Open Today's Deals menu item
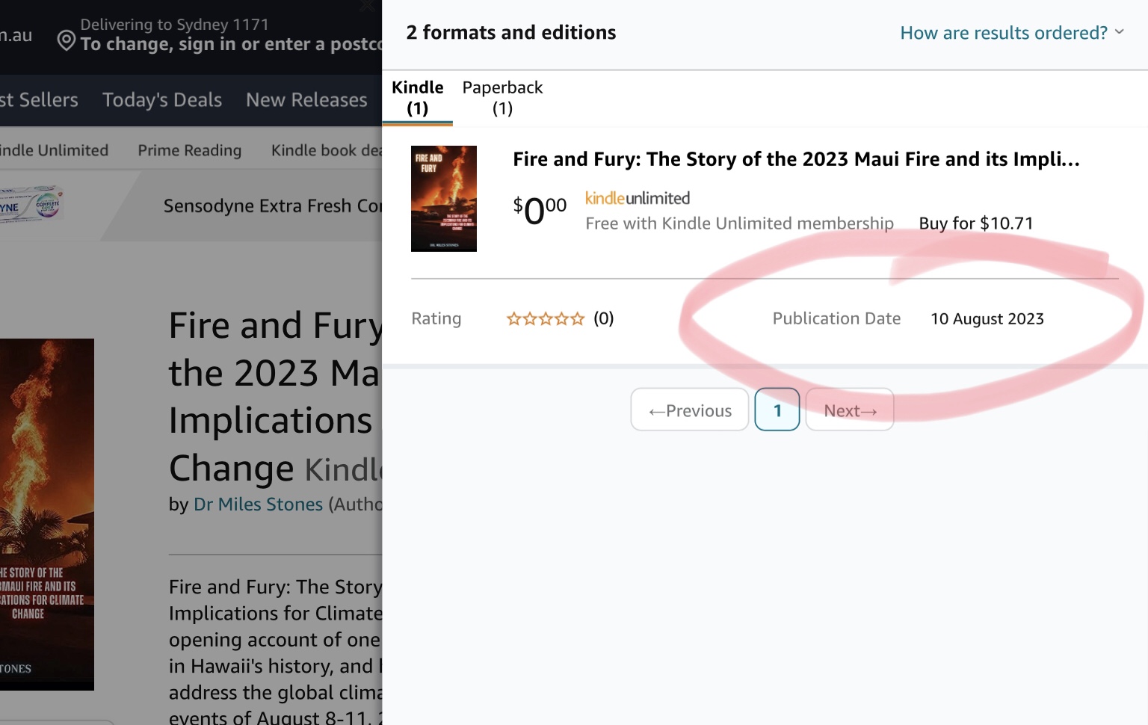 (162, 100)
